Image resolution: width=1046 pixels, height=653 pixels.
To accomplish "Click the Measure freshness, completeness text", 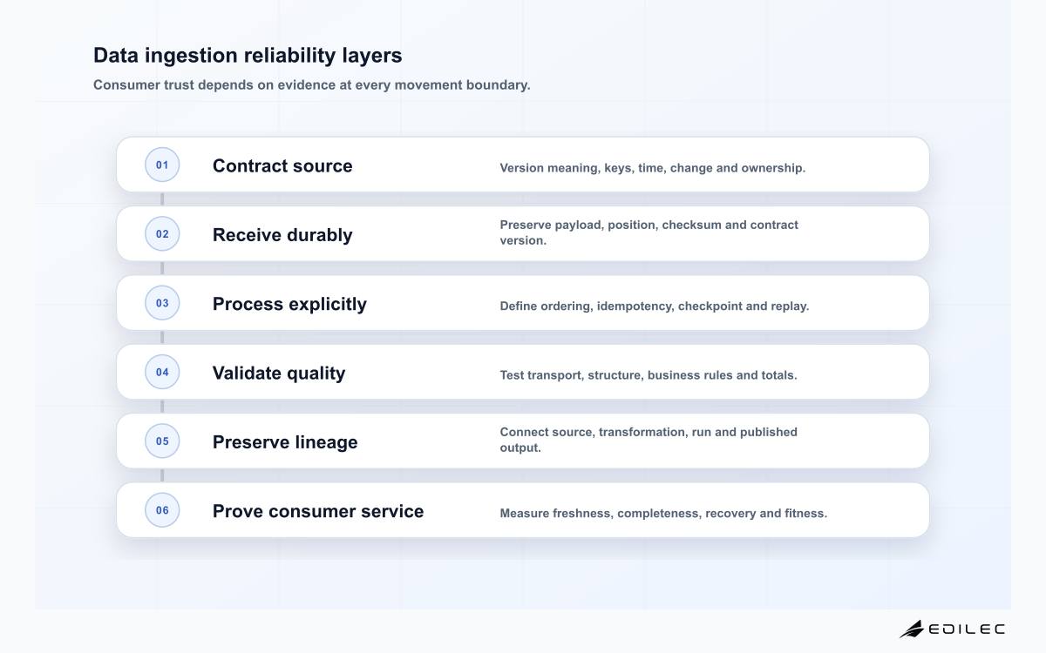I will [x=663, y=514].
